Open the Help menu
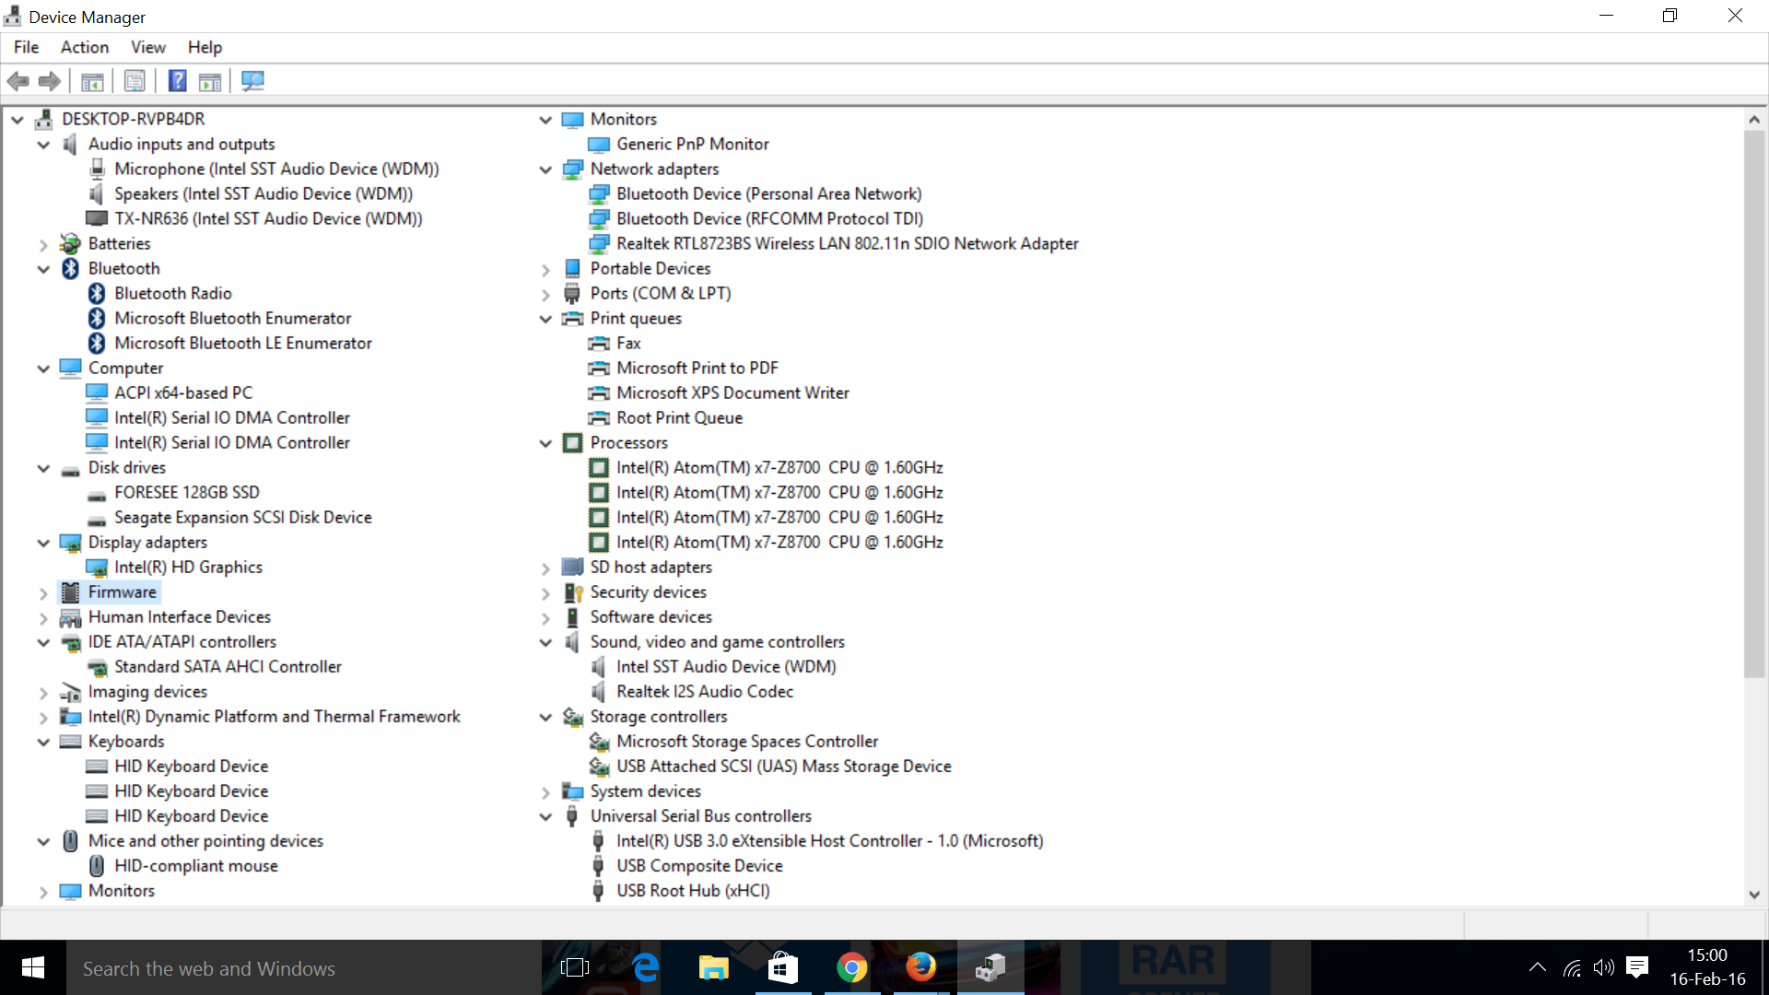Screen dimensions: 1769x995 (x=205, y=47)
